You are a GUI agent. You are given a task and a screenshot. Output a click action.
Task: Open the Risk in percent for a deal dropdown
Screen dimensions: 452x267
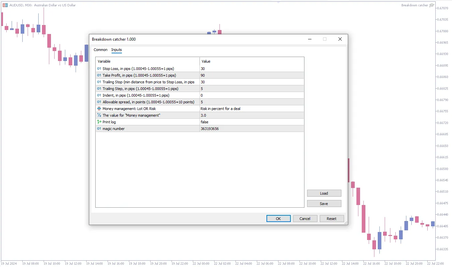pos(251,109)
